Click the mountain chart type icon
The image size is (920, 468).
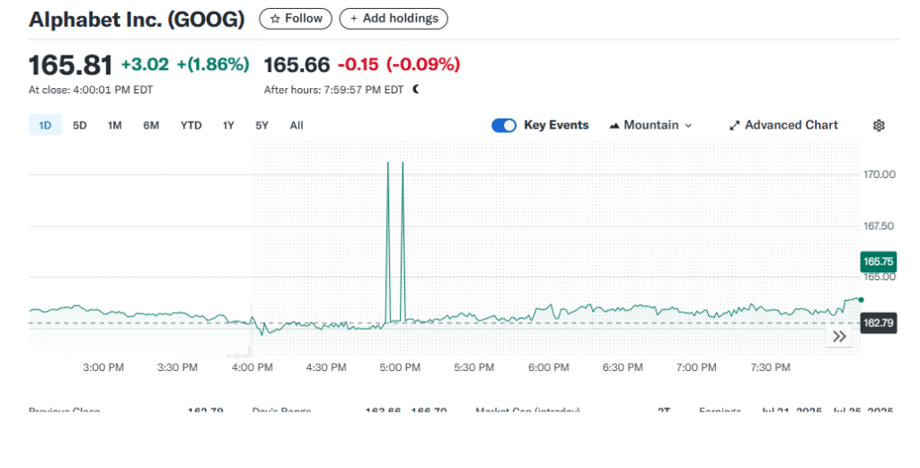click(615, 126)
